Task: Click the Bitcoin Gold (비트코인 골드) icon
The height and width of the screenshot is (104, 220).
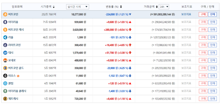Action: [5, 68]
